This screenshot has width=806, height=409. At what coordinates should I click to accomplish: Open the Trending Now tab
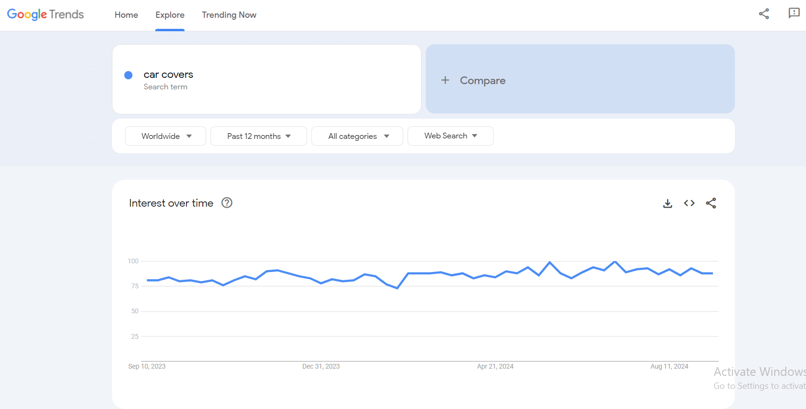(x=229, y=15)
